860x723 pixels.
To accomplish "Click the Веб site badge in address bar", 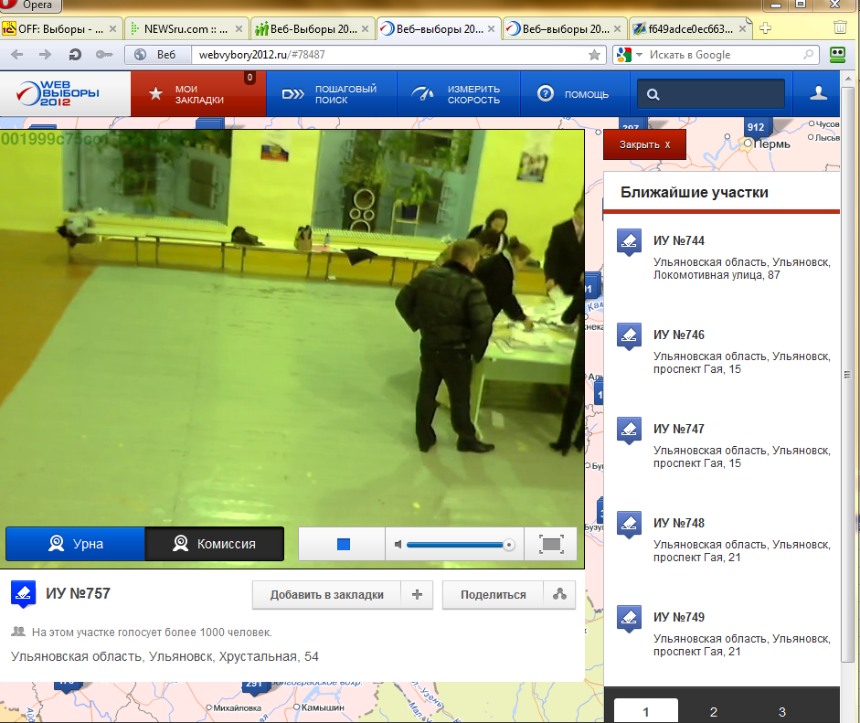I will (x=158, y=55).
